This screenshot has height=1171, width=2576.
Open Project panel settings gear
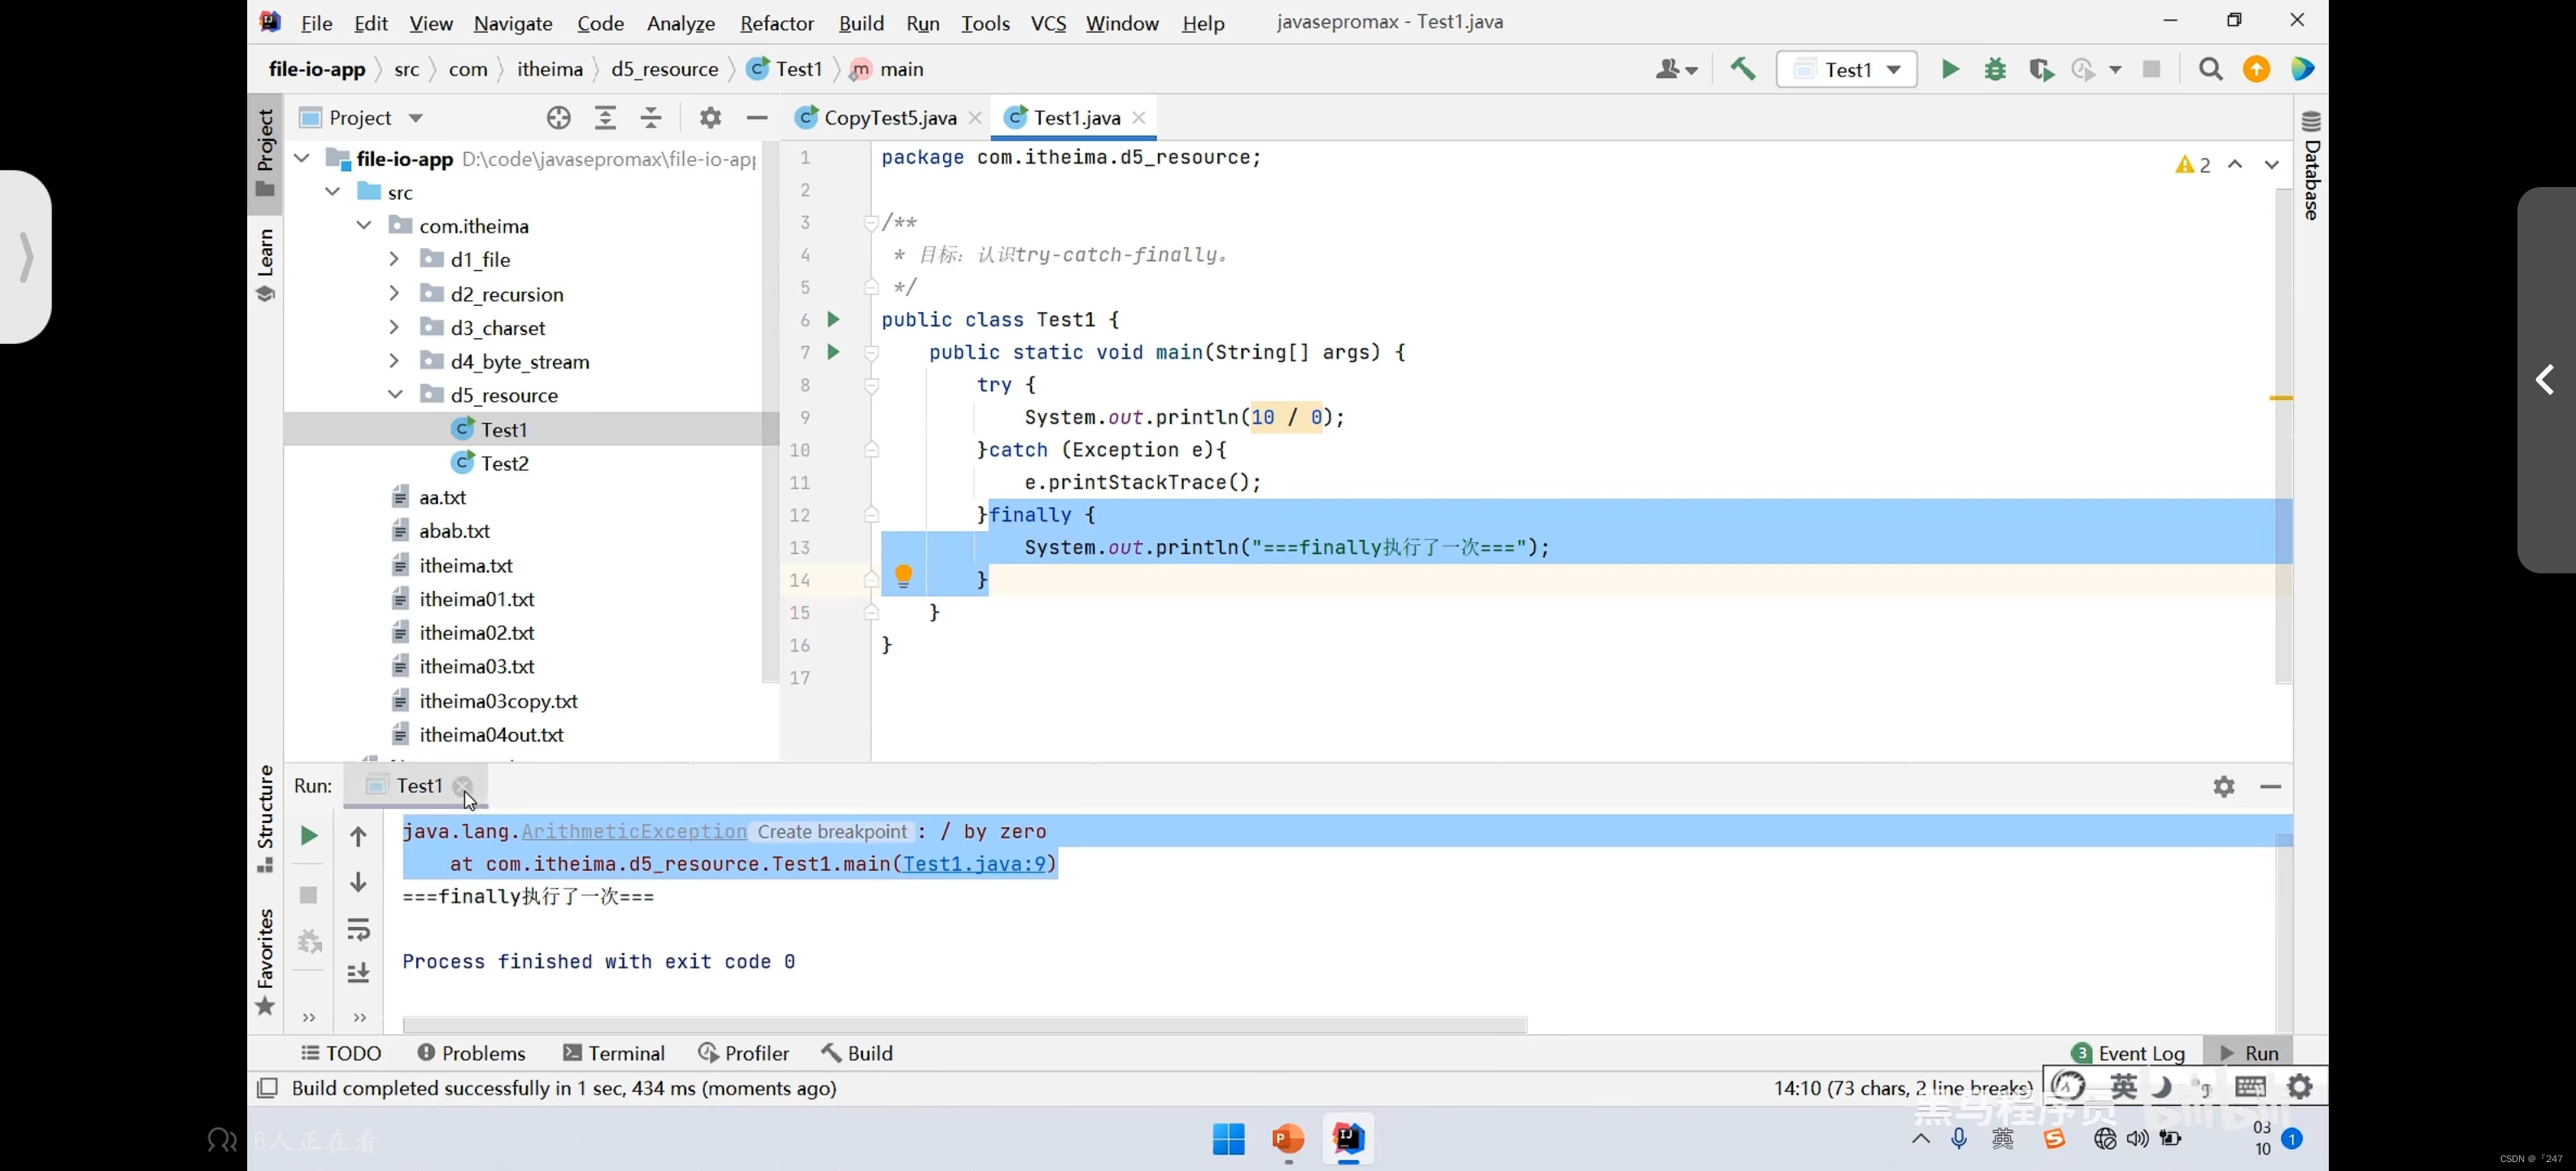click(710, 118)
